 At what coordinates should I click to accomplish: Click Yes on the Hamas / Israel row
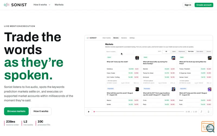pyautogui.click(x=203, y=77)
